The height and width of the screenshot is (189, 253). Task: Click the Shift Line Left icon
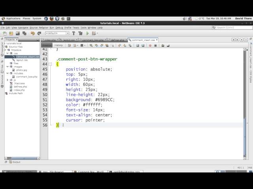138,46
